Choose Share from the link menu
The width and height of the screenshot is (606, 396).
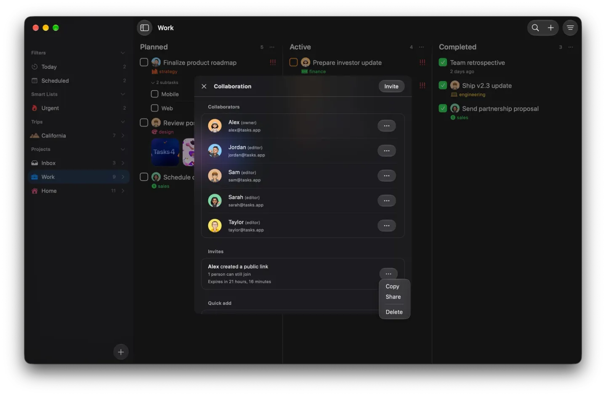(x=393, y=297)
